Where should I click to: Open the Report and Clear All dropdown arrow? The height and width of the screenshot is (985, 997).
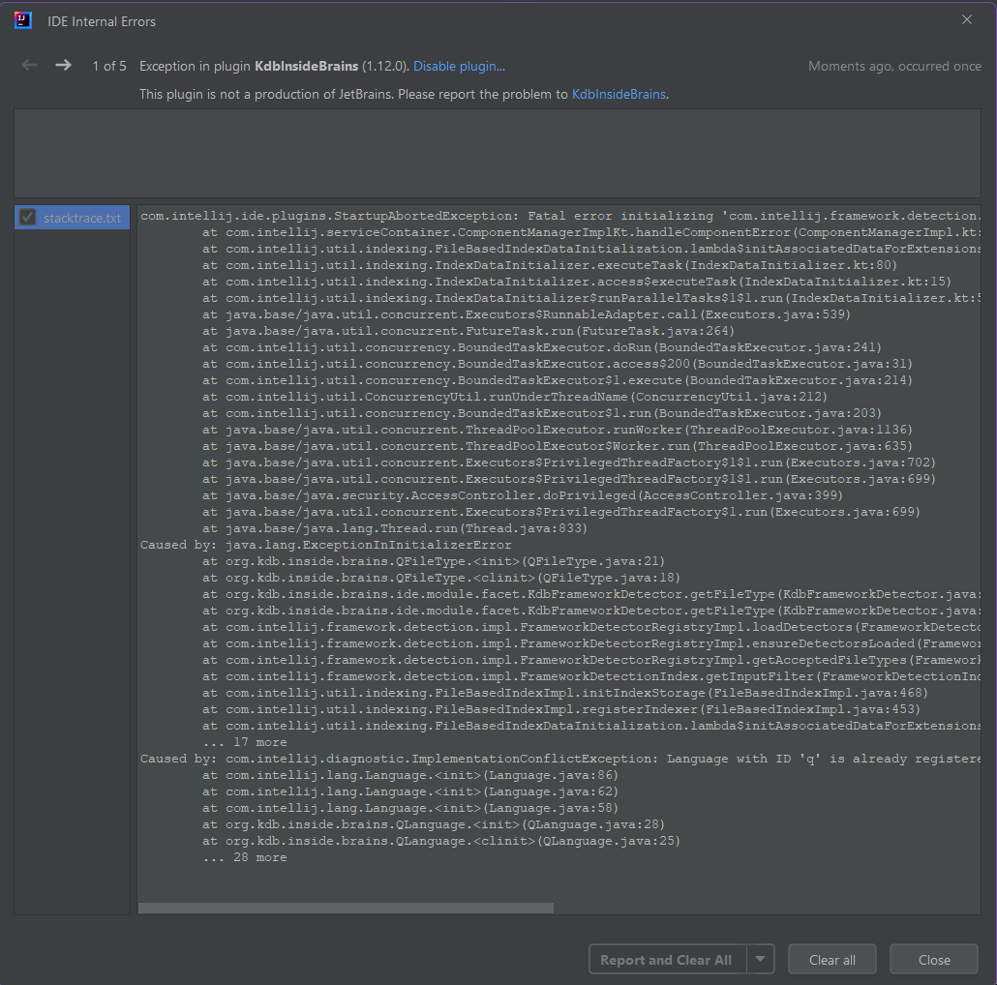click(x=760, y=959)
